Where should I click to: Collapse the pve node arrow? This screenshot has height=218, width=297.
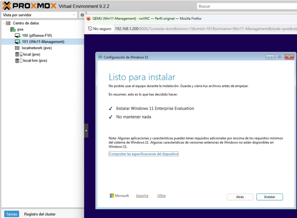8,30
